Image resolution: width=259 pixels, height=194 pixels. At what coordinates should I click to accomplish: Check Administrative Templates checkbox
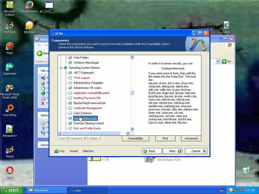tap(70, 83)
